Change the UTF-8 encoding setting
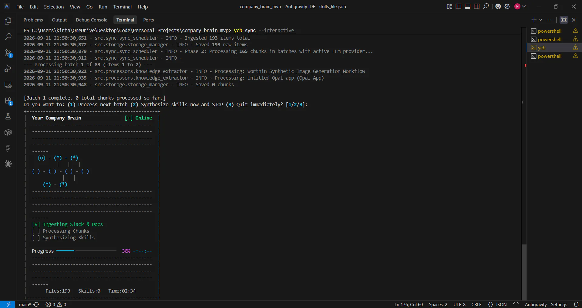582x308 pixels. point(459,304)
